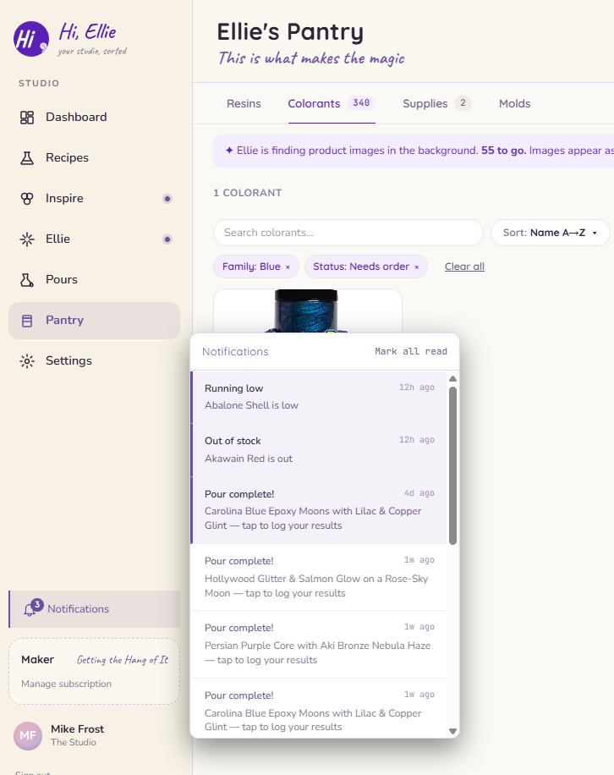Click inside the Search colorants field
614x775 pixels.
tap(348, 233)
